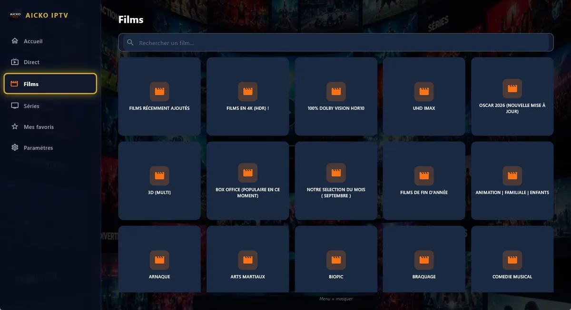Open the FILMS EN 4K (HDR) ! label

[248, 108]
